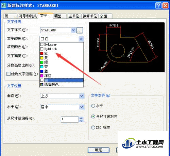Click the help question mark button
170x156 pixels.
158,5
